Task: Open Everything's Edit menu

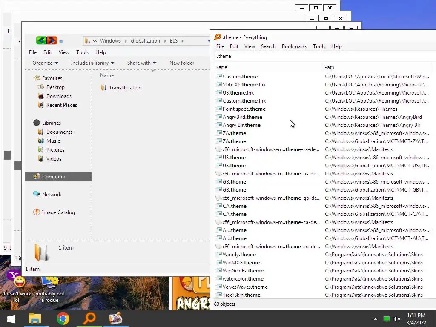Action: tap(234, 46)
